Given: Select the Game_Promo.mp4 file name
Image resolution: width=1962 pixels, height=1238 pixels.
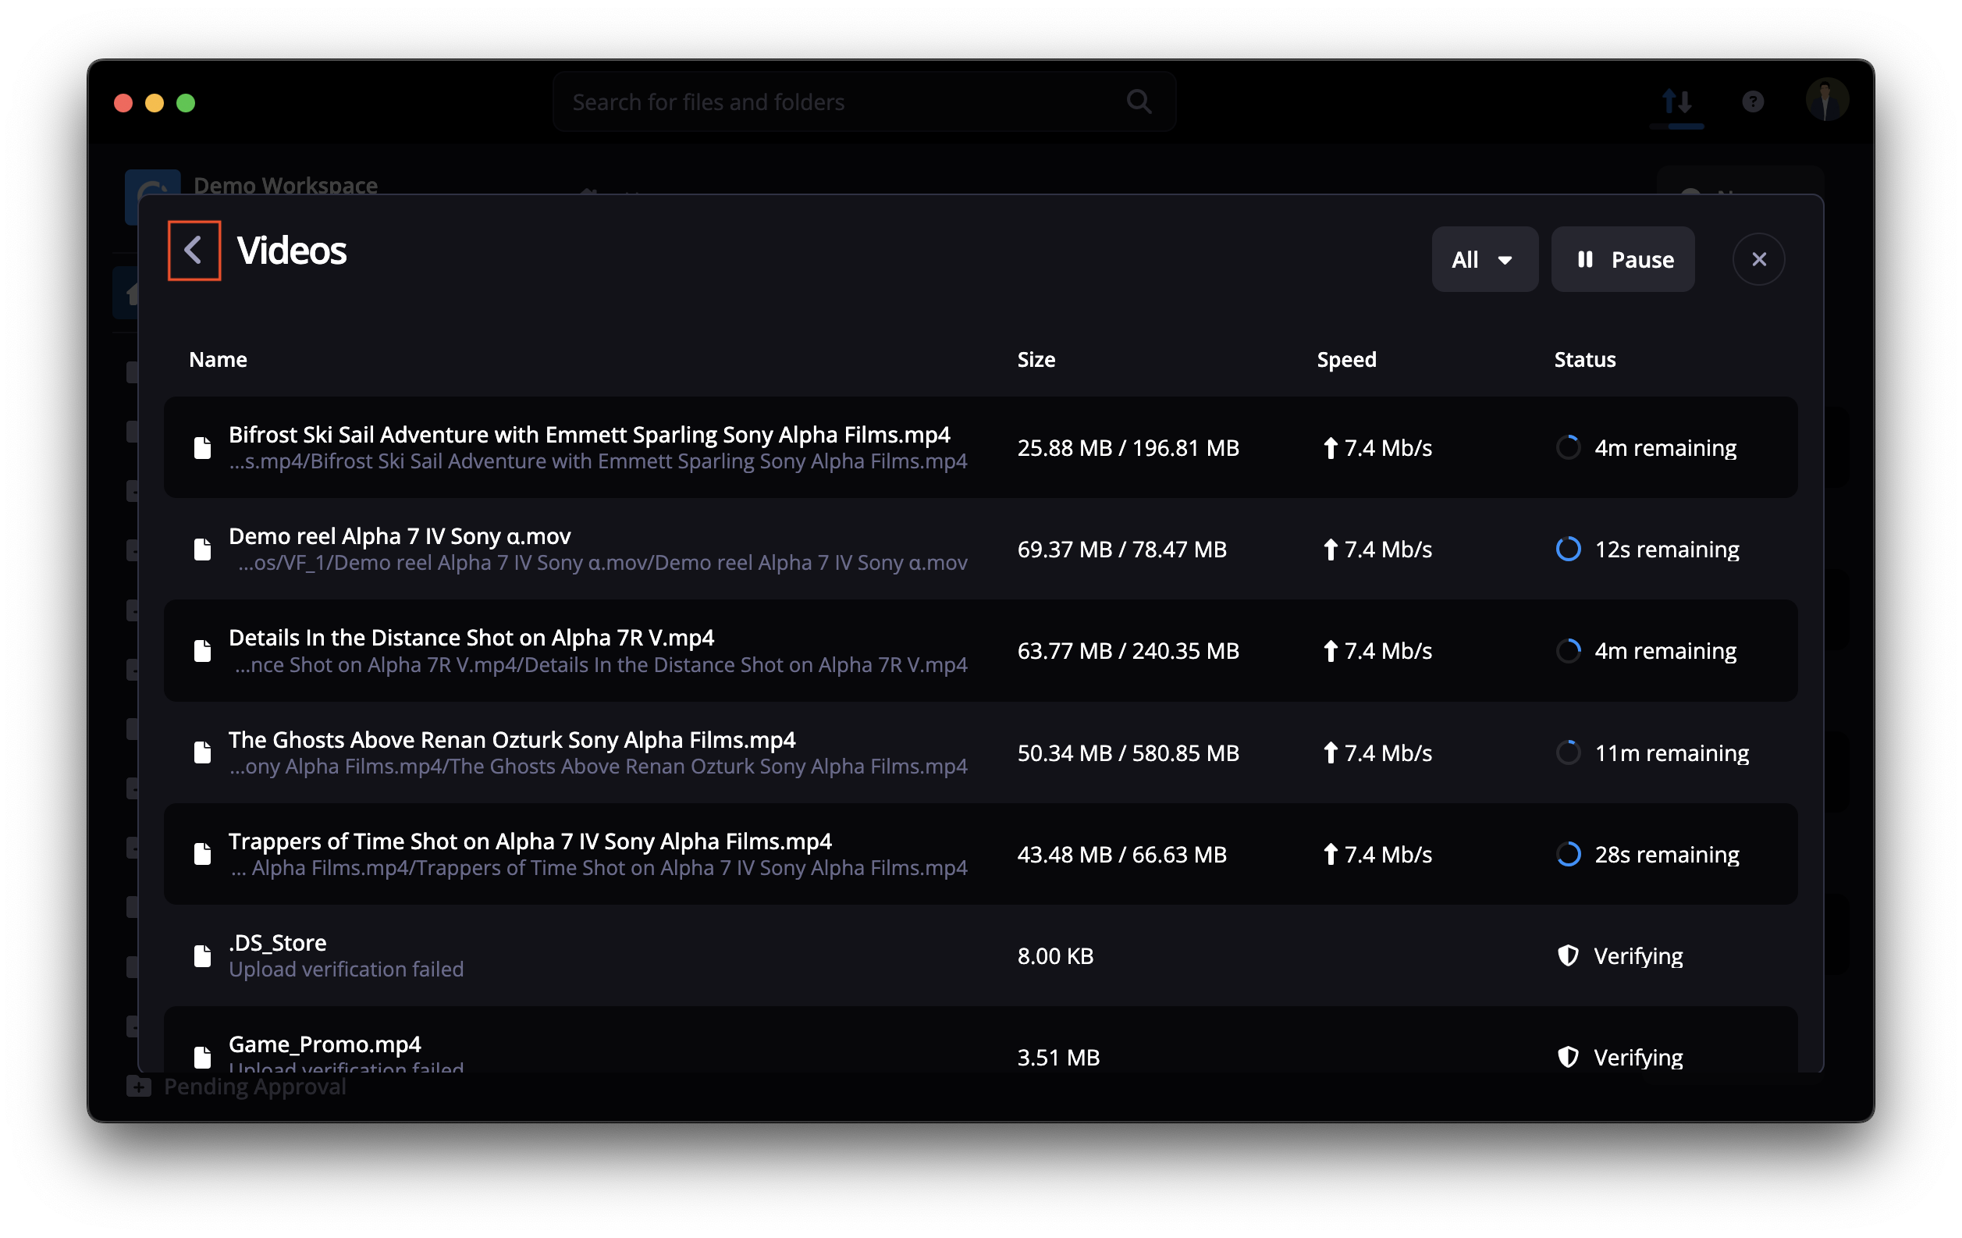Looking at the screenshot, I should [x=325, y=1044].
